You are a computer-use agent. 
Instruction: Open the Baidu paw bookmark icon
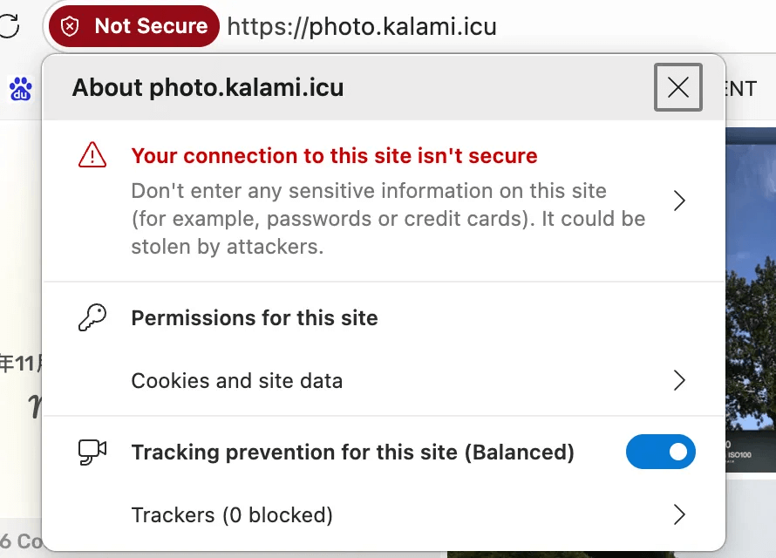click(20, 88)
